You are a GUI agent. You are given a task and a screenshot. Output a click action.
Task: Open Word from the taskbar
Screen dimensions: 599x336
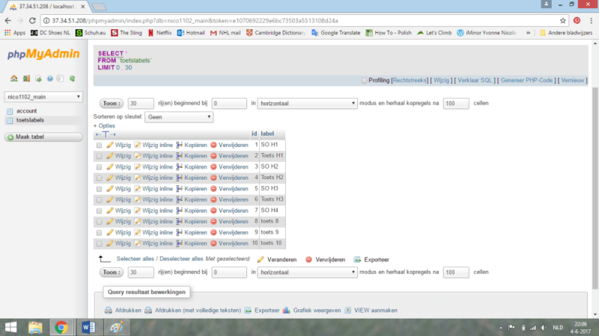click(88, 327)
